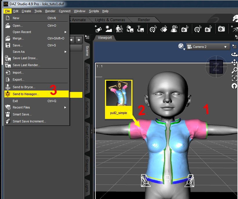238x199 pixels.
Task: Click the Smart Save Increment icon
Action: [8, 121]
